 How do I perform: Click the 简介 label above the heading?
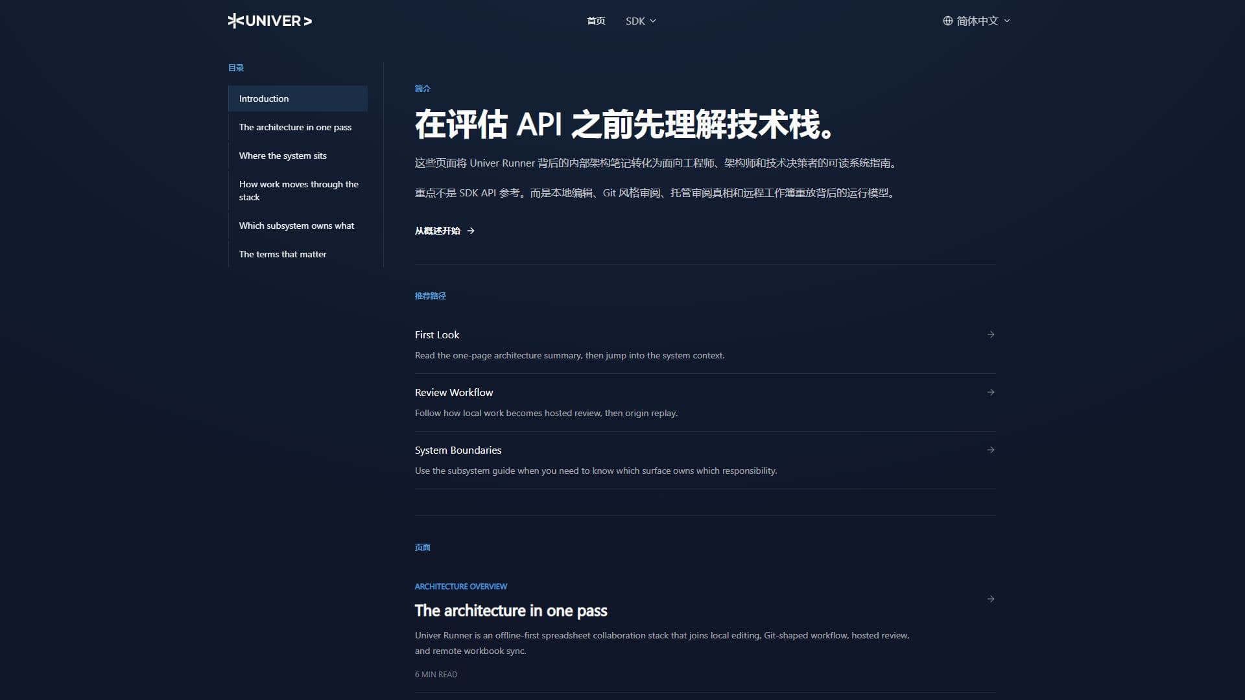[x=423, y=88]
